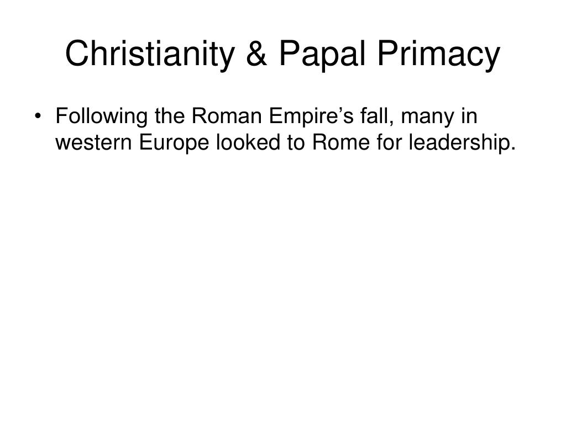Click the word 'Roman' in body text

coord(226,116)
